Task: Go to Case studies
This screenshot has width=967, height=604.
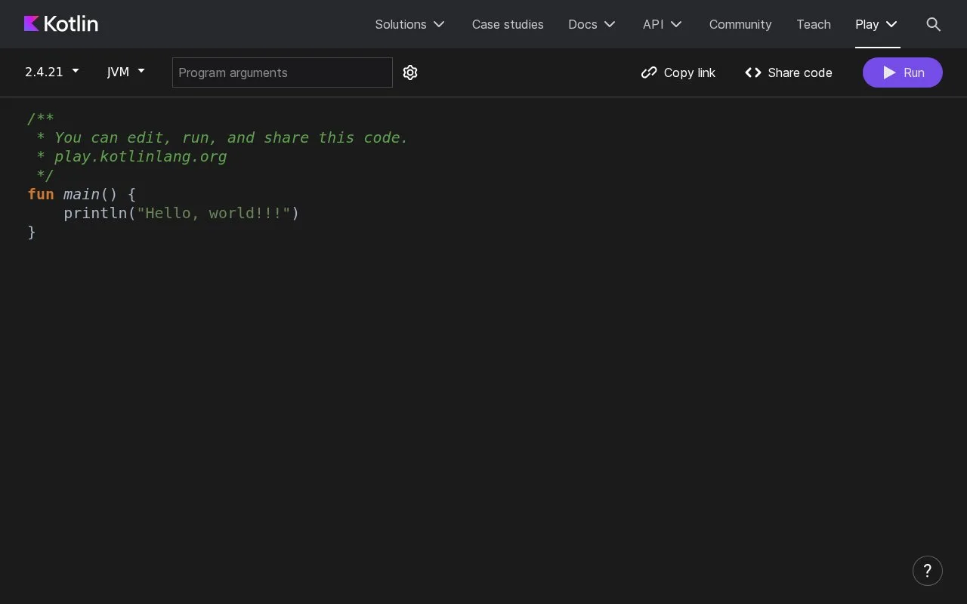Action: pos(508,24)
